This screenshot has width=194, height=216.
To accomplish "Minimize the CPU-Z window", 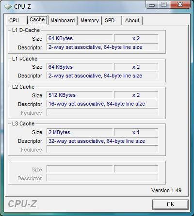I will coord(152,4).
